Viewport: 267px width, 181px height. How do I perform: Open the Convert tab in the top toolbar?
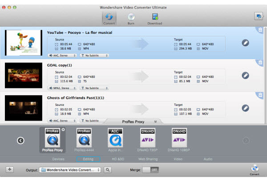109,19
